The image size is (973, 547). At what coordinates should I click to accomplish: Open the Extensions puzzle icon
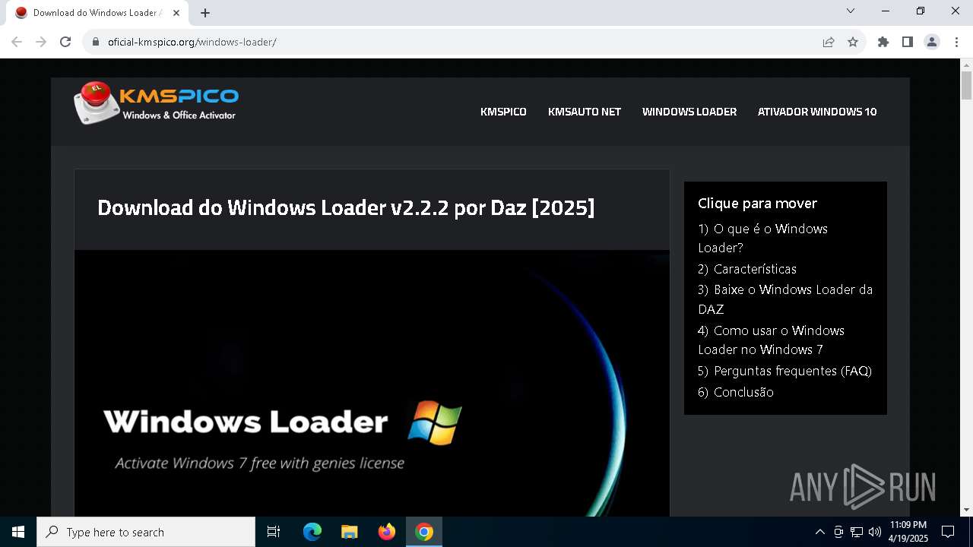(883, 42)
